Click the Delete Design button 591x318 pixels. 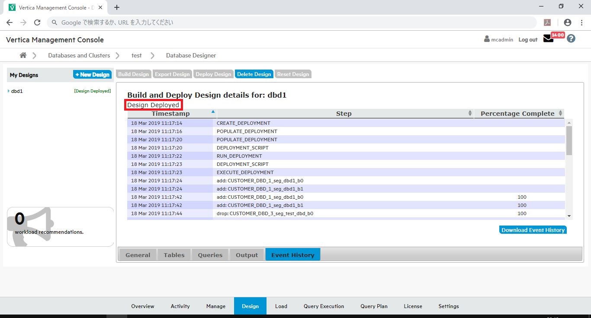pos(254,74)
